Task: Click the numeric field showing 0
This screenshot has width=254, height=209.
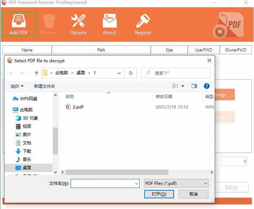Action: point(234,161)
